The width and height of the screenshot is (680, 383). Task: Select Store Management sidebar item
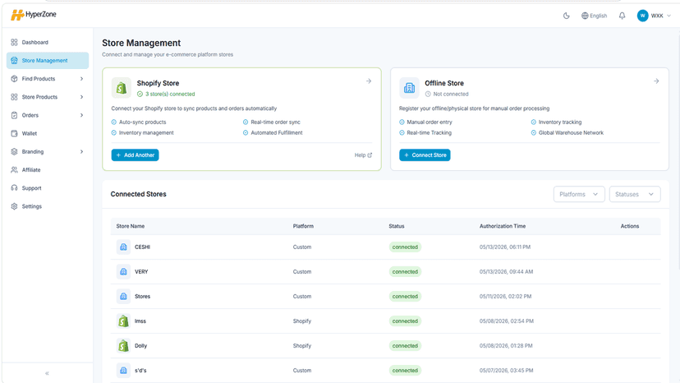point(48,60)
